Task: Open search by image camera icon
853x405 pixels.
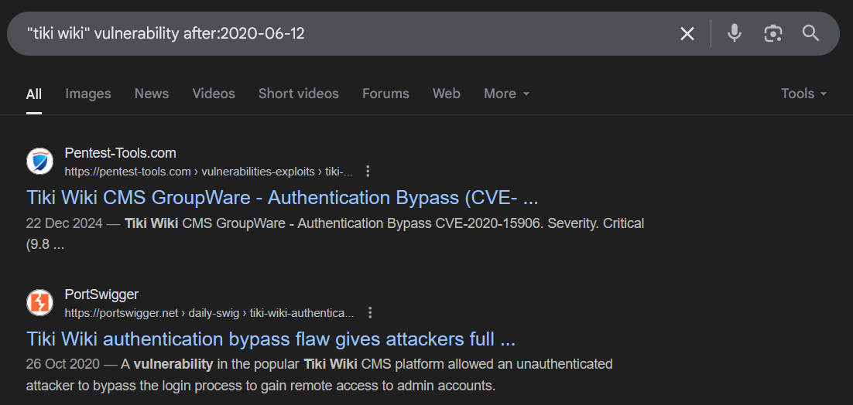Action: point(772,34)
